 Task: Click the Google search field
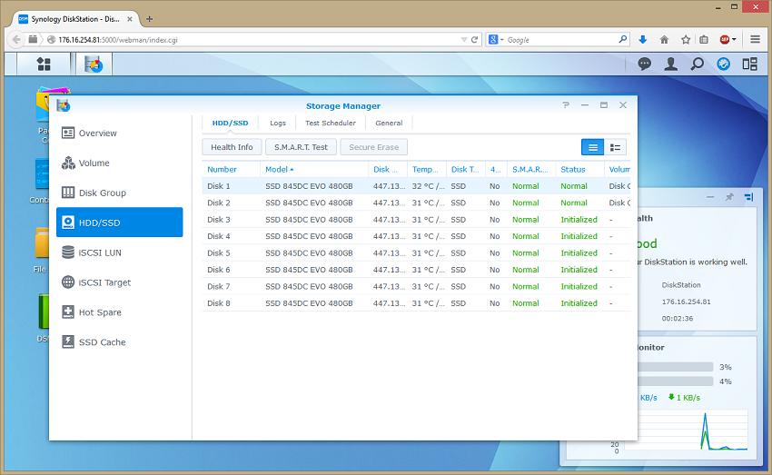click(x=561, y=40)
